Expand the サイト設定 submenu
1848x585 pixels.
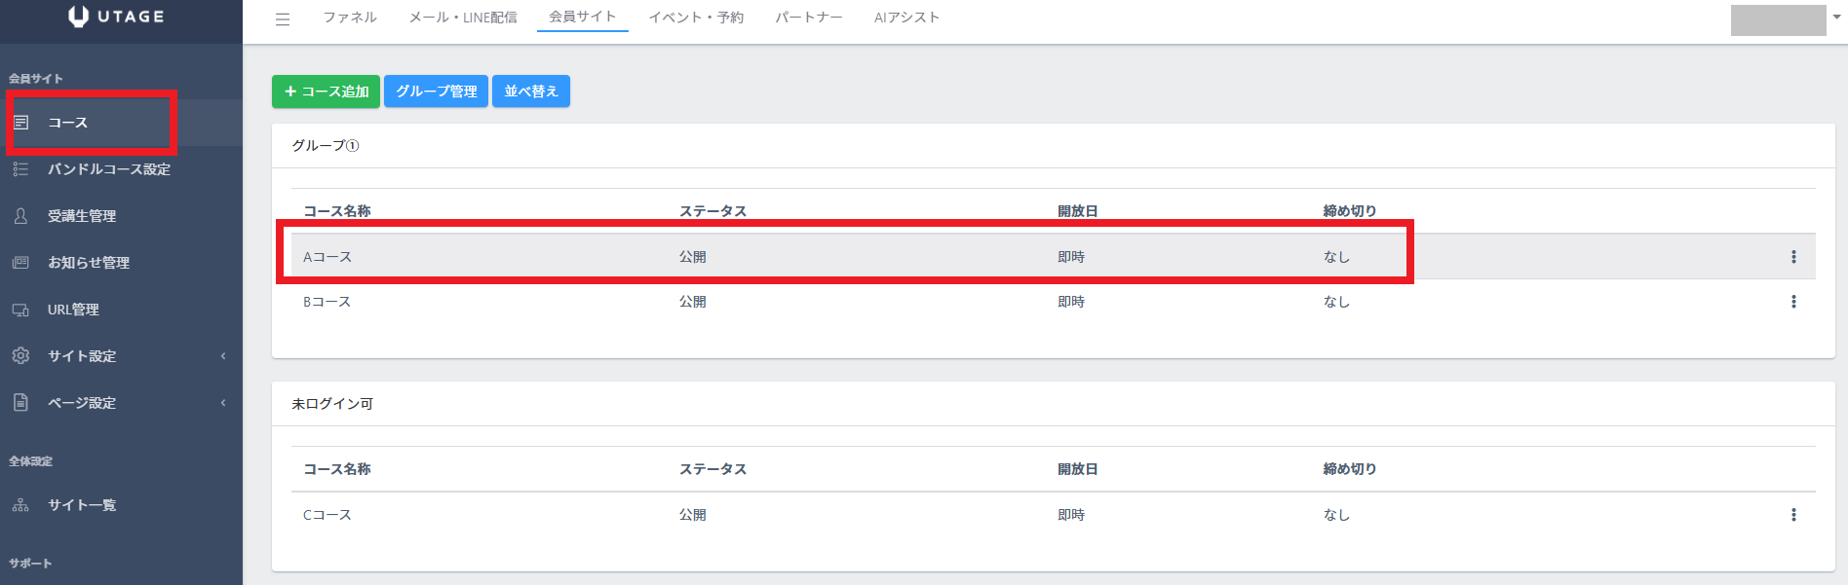[x=223, y=356]
